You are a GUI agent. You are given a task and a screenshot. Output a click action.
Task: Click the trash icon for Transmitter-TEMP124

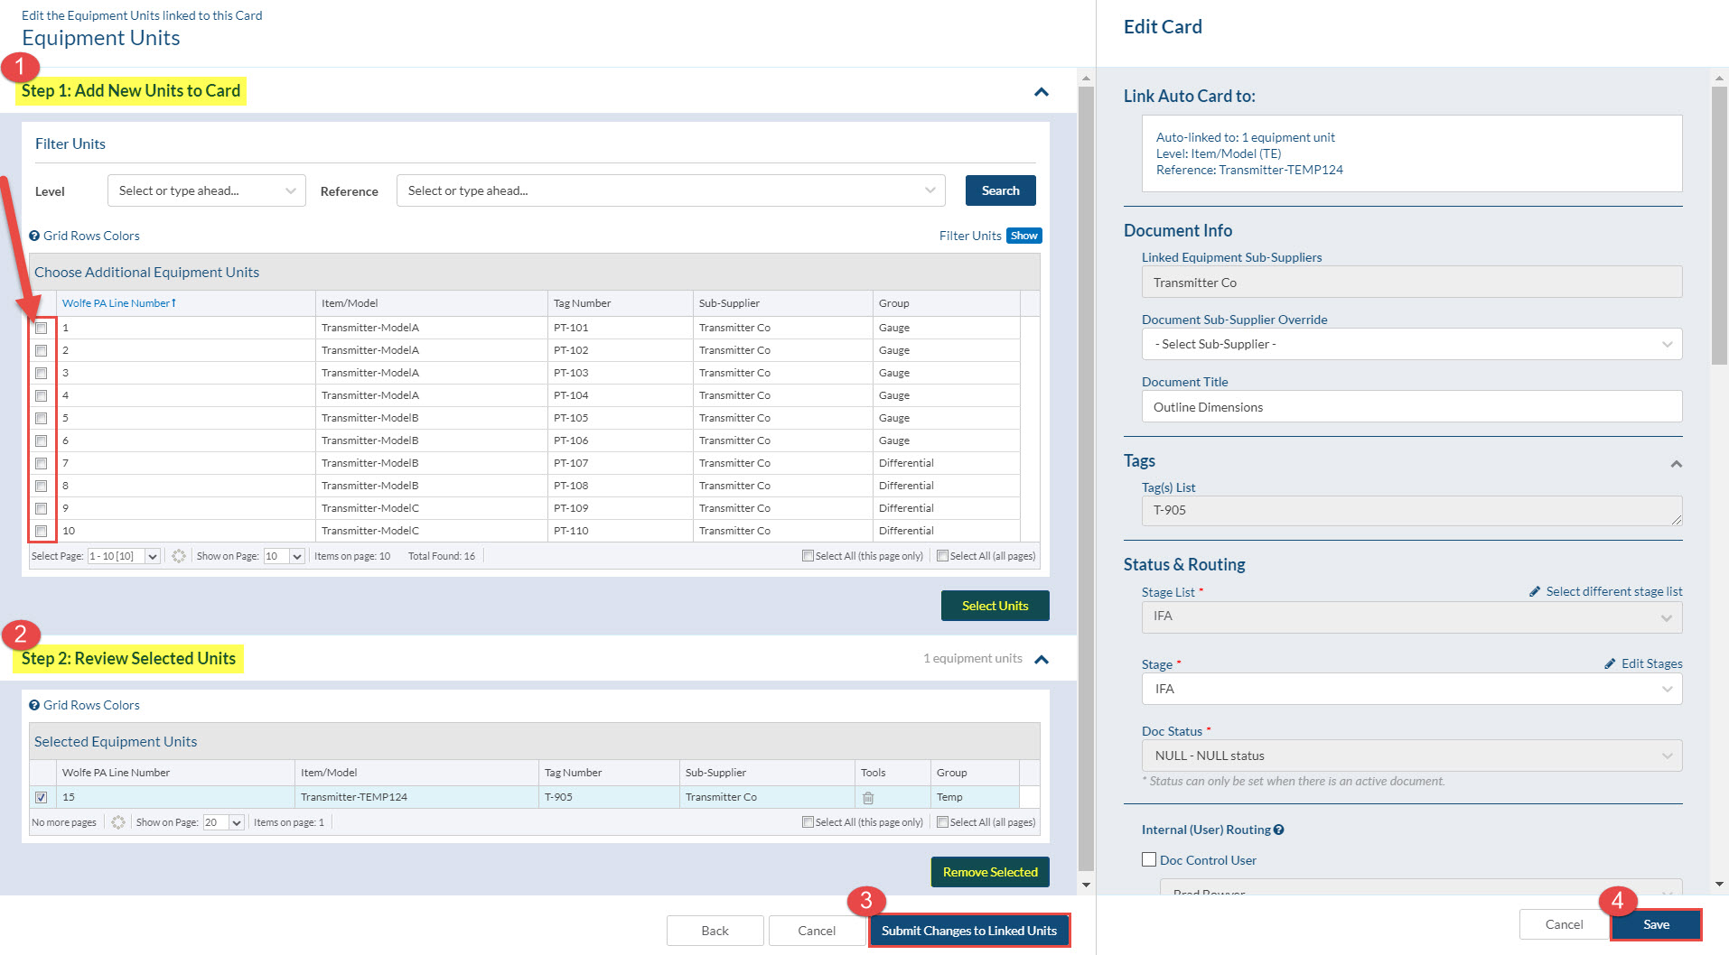click(x=868, y=798)
